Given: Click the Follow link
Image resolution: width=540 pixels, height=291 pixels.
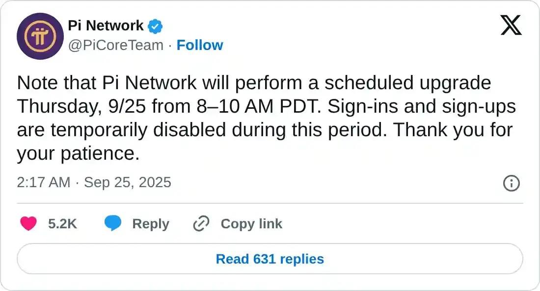Looking at the screenshot, I should point(199,45).
